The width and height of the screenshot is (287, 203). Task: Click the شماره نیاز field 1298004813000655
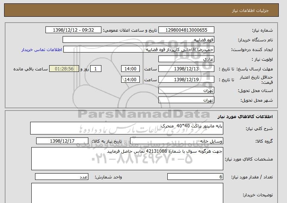[186, 30]
